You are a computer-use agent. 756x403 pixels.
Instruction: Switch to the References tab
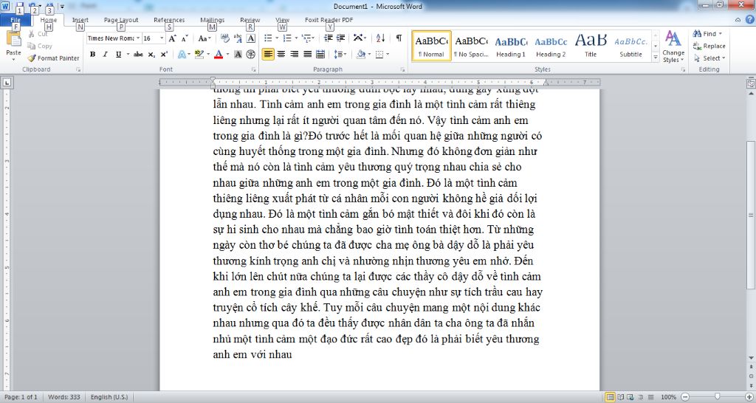coord(169,20)
